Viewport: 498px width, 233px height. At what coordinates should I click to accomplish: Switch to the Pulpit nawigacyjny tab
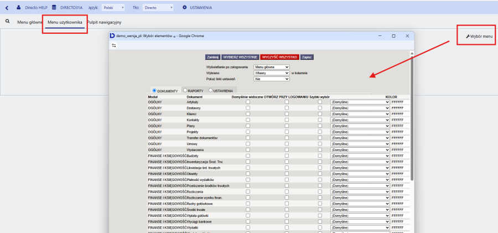click(104, 23)
